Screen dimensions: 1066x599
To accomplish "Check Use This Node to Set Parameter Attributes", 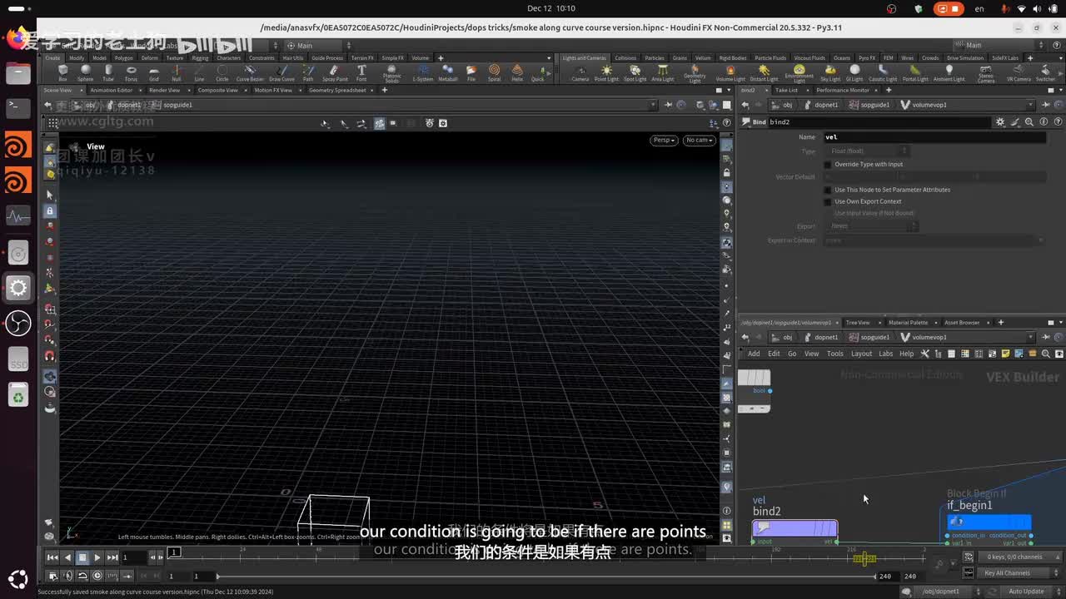I will click(x=828, y=190).
